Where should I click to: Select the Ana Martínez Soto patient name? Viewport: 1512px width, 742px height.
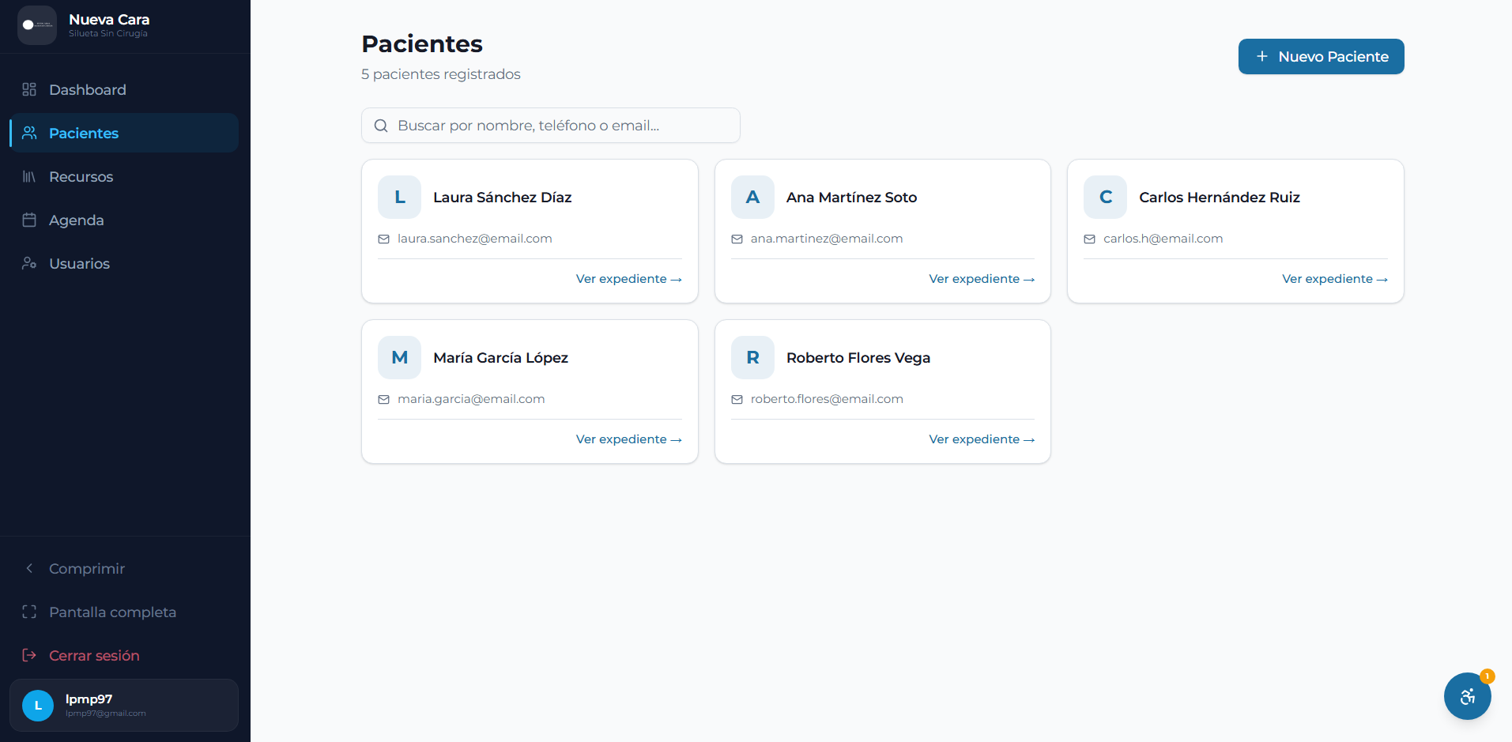(851, 198)
